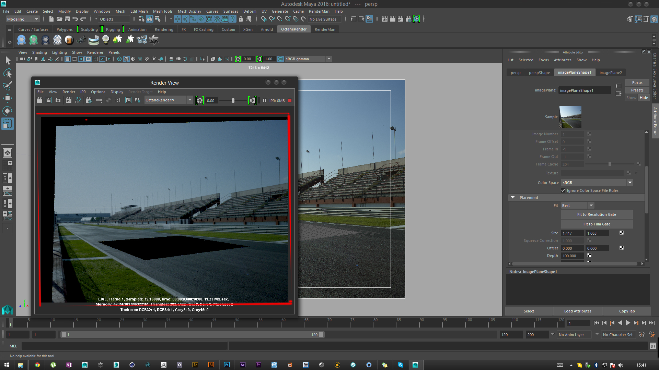Click the Render View exposure slider
The width and height of the screenshot is (659, 370).
click(233, 100)
